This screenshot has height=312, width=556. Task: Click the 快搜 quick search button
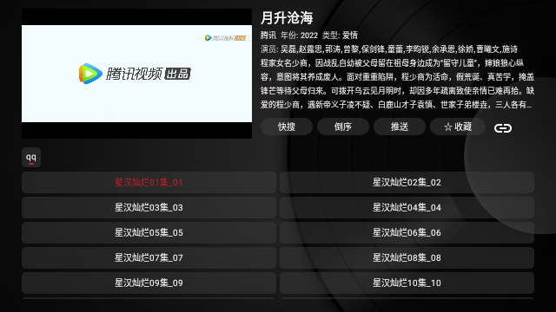pyautogui.click(x=287, y=127)
